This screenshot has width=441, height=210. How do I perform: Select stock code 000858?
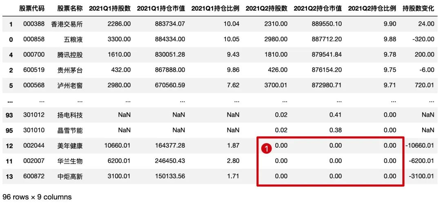(34, 39)
